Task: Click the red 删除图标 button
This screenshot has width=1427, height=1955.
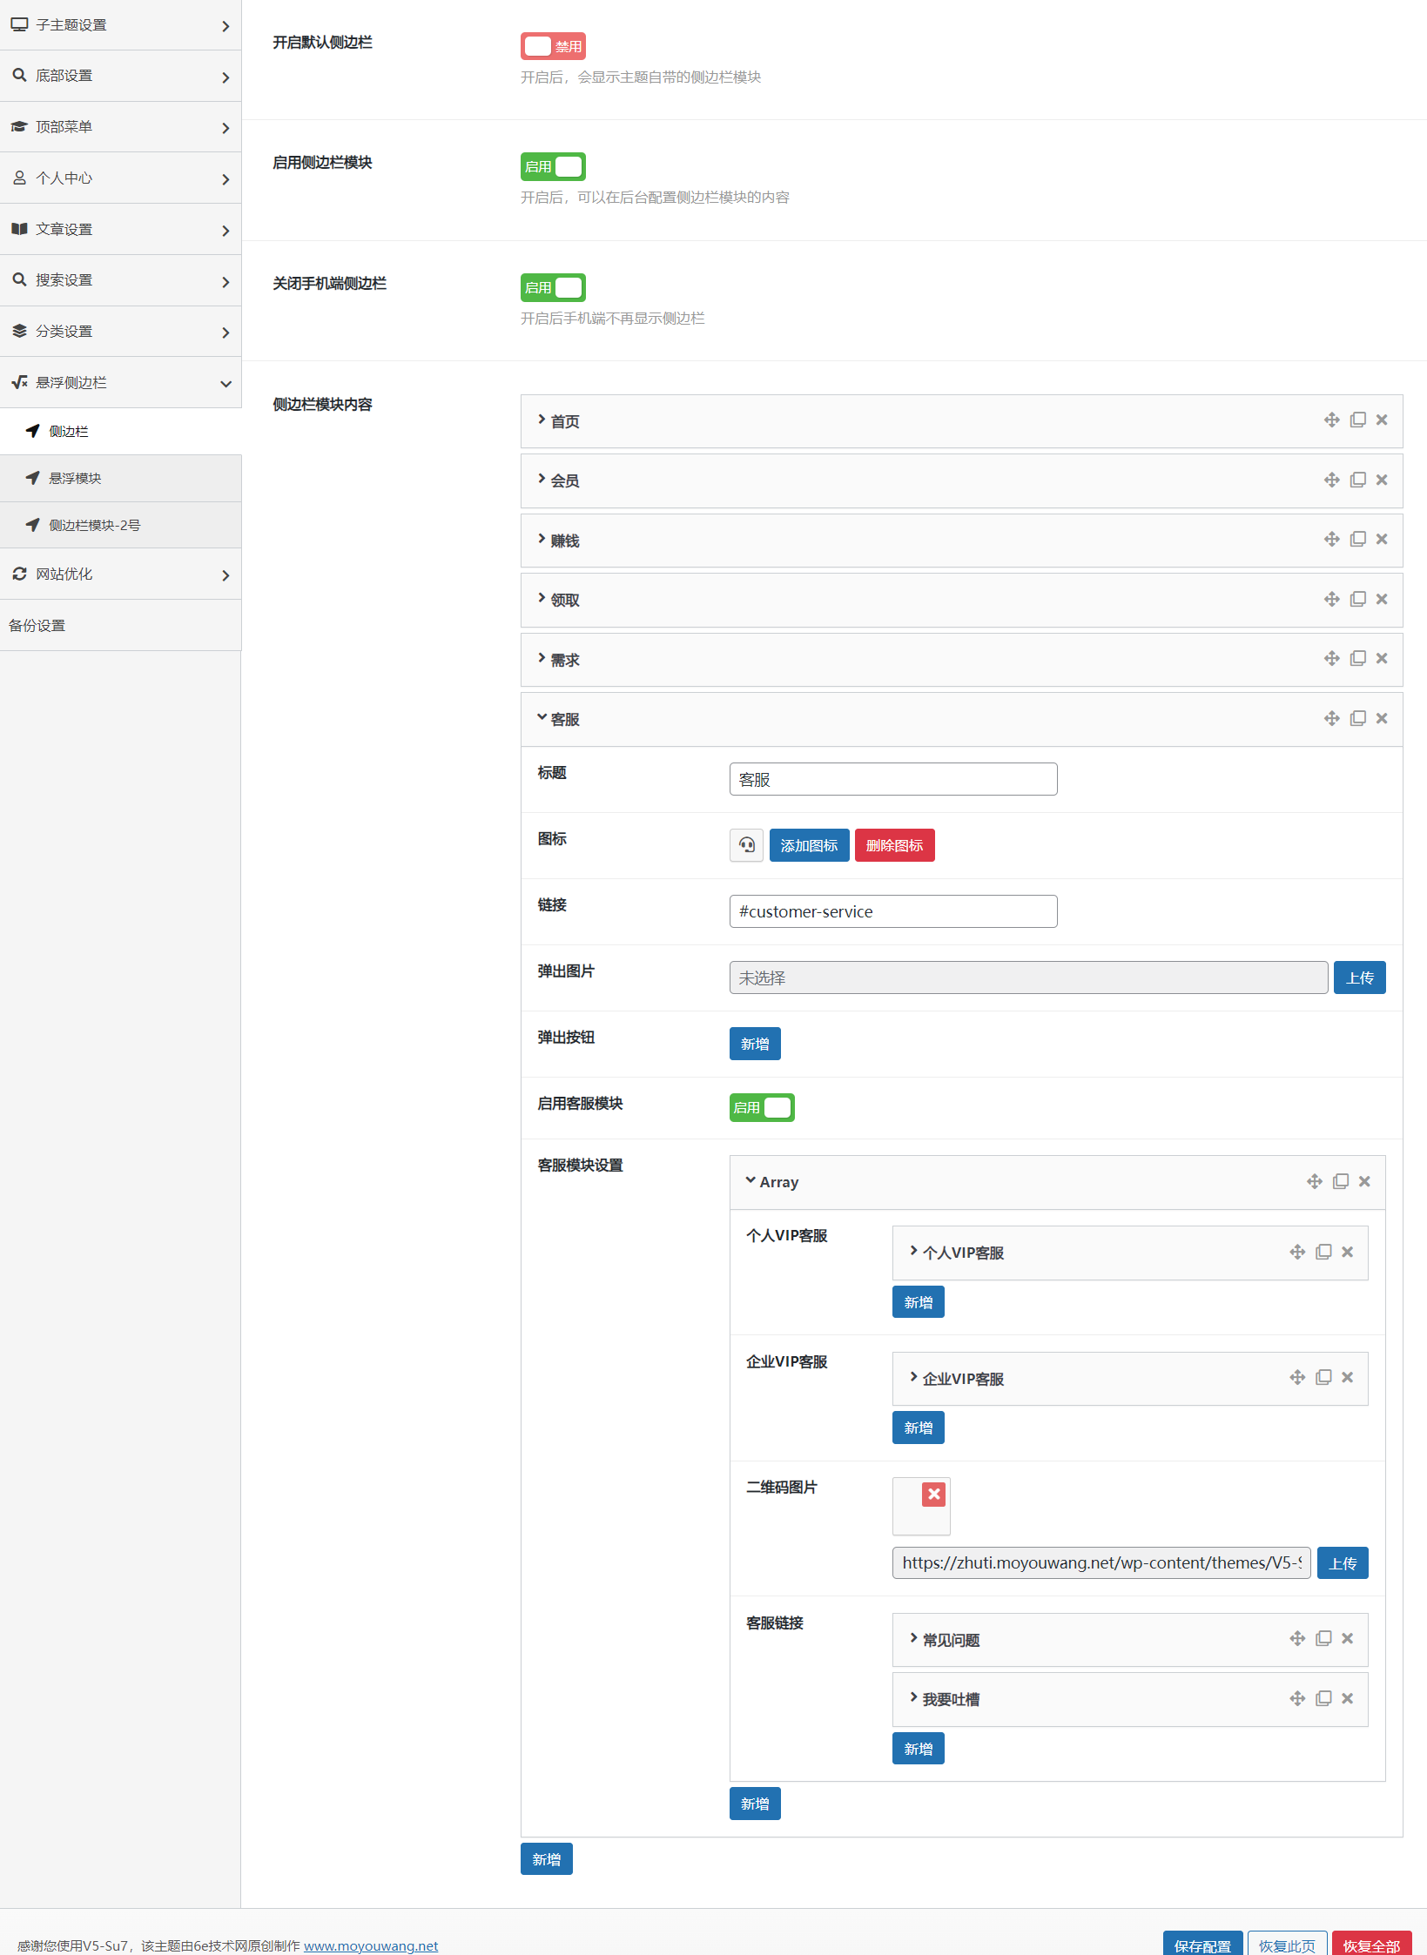Action: [894, 845]
